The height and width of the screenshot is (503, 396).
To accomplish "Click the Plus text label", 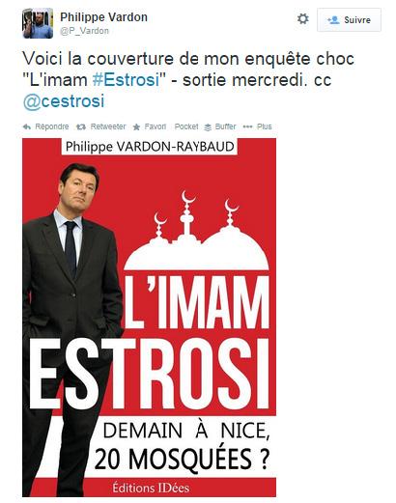I will coord(265,126).
